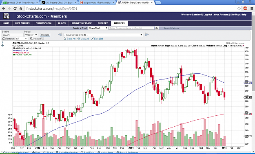Image resolution: width=255 pixels, height=154 pixels.
Task: Open the Instructions link below the chart
Action: 105,152
